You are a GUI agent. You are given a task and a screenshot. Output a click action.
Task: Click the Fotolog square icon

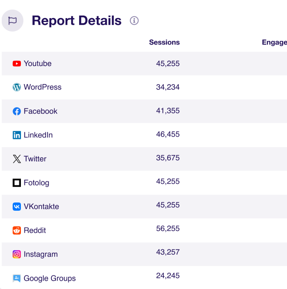pyautogui.click(x=17, y=183)
